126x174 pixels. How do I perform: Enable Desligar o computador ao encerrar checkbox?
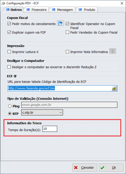click(9, 67)
